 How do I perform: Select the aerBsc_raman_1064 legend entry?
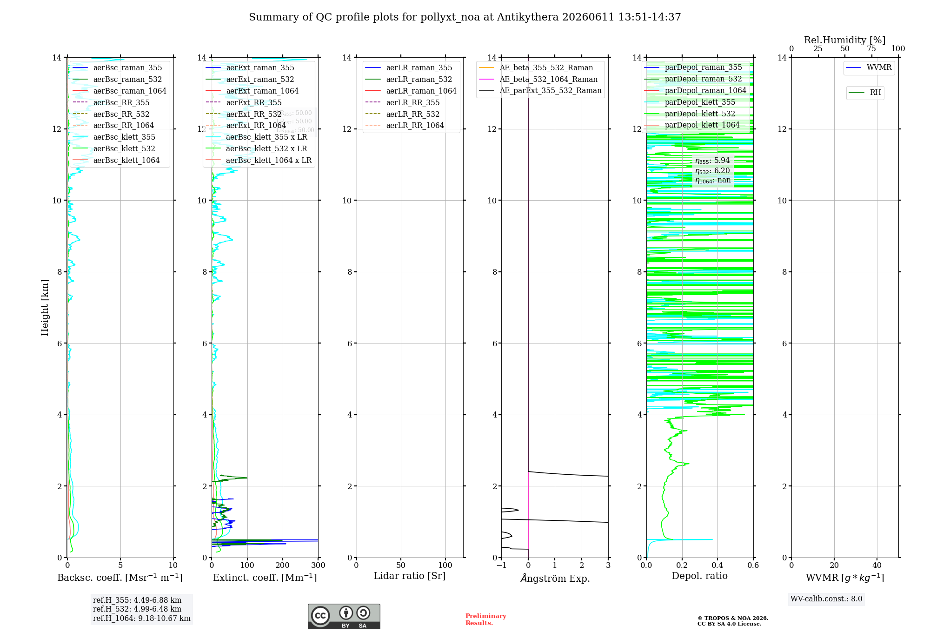click(120, 91)
